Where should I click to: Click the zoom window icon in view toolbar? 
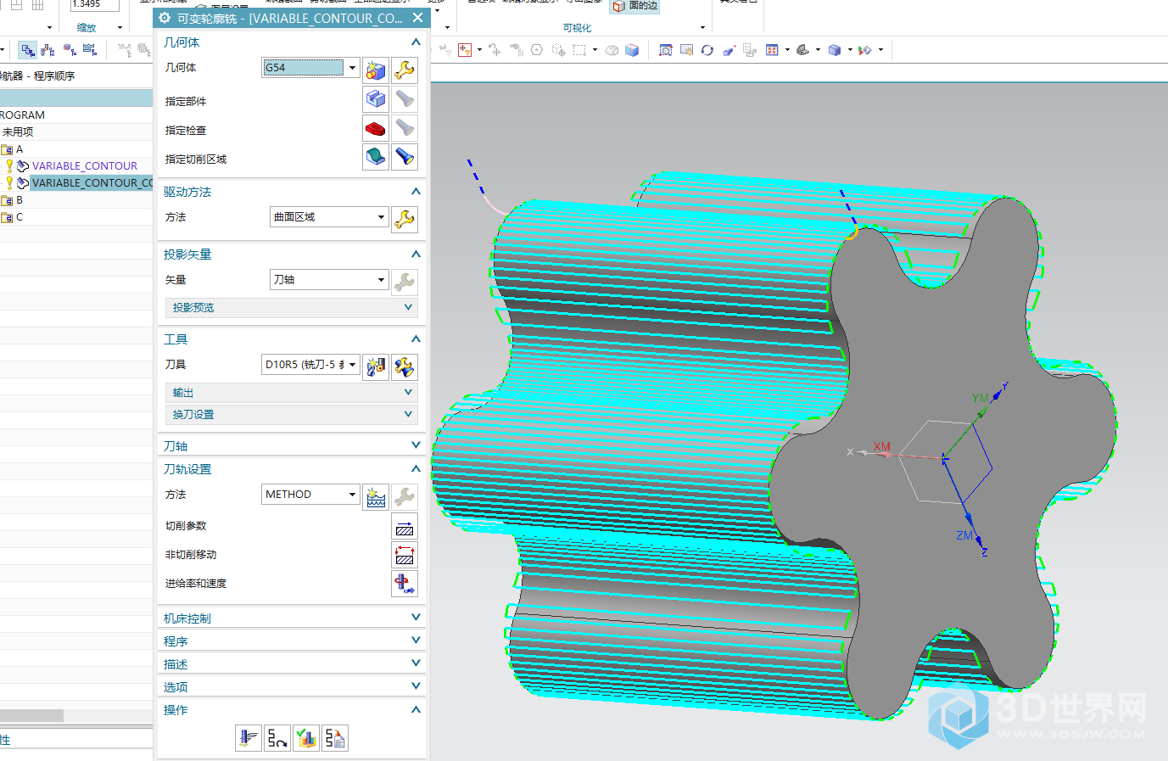(666, 50)
